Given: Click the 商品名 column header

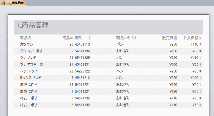Looking at the screenshot, I should (x=26, y=38).
